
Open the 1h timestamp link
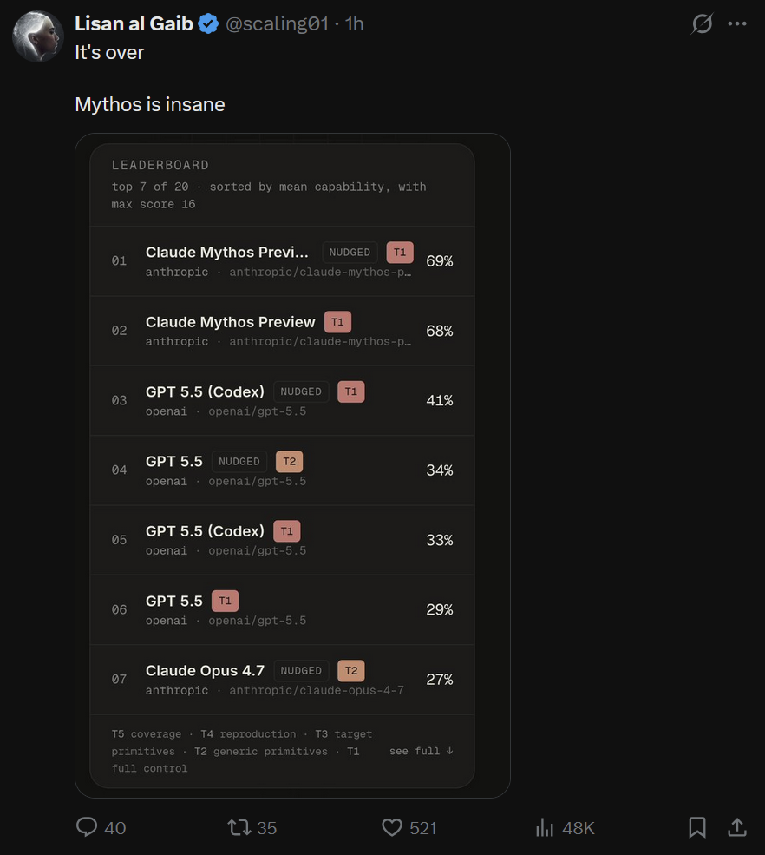[x=354, y=23]
